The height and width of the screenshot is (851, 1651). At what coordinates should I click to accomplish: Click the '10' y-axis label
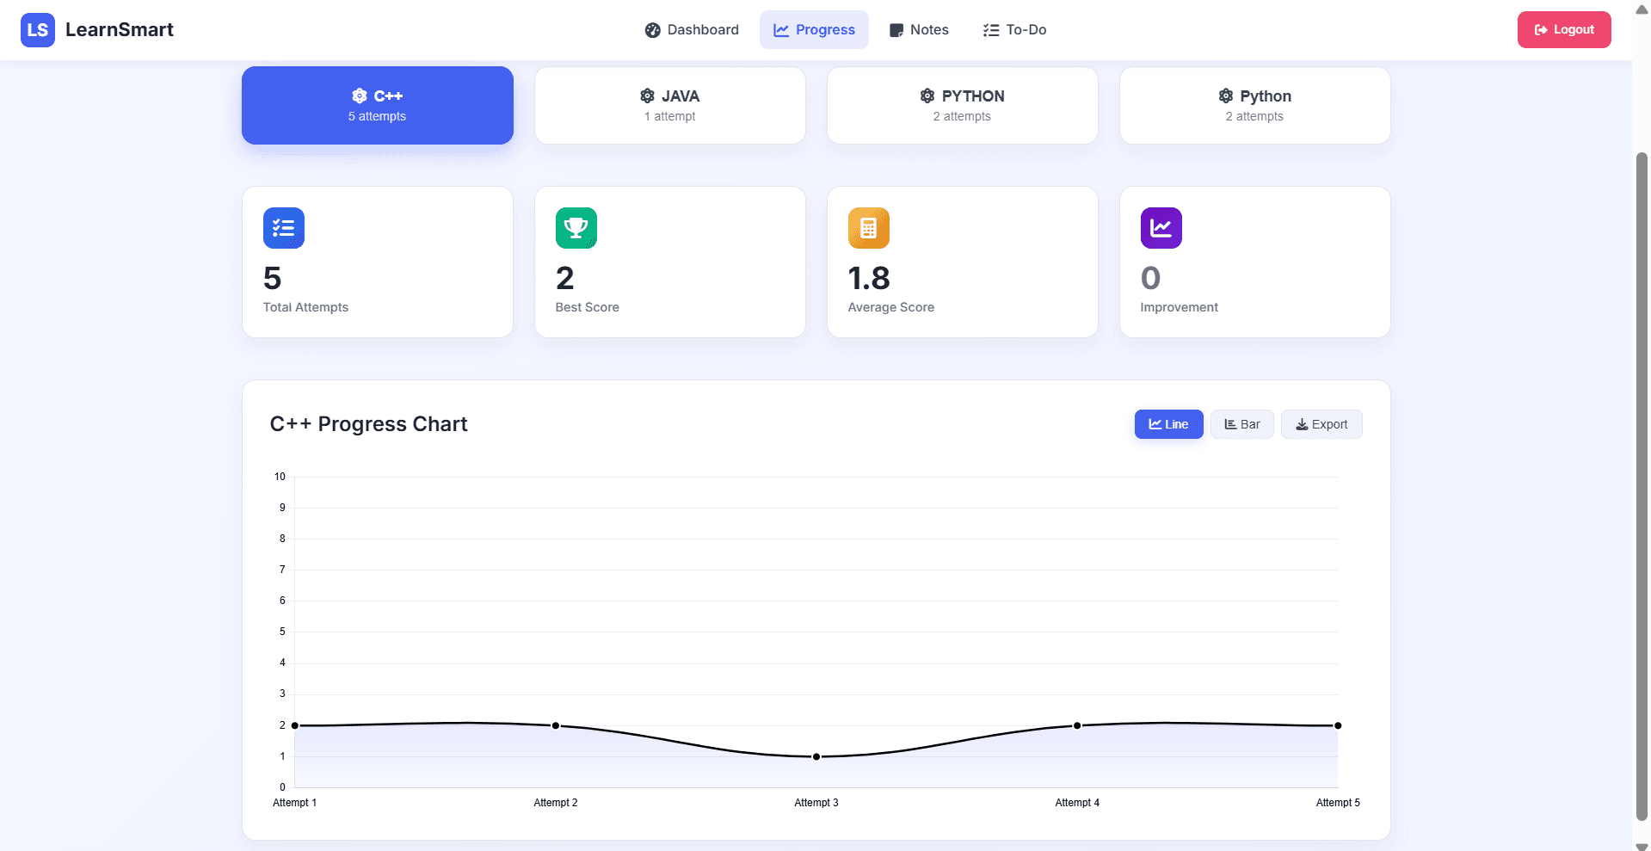point(280,477)
